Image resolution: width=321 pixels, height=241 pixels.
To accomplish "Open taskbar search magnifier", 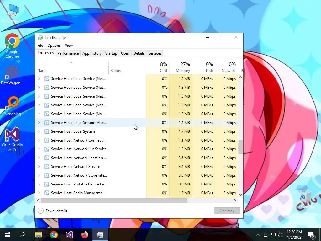I will pyautogui.click(x=23, y=235).
